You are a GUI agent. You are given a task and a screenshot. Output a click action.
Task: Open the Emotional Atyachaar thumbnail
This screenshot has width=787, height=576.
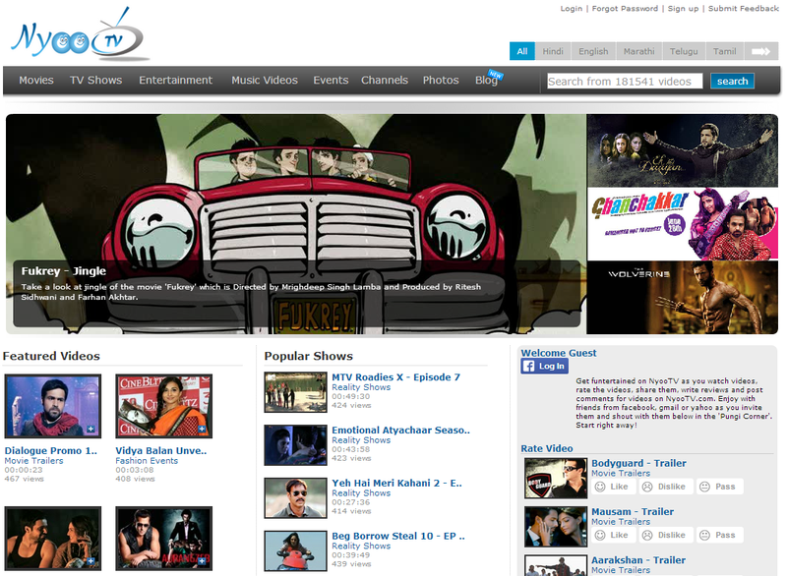pyautogui.click(x=296, y=445)
